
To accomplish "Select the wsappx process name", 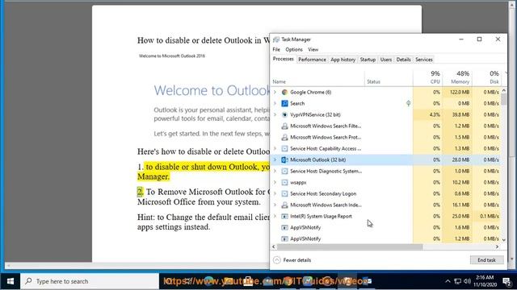I will pos(298,182).
